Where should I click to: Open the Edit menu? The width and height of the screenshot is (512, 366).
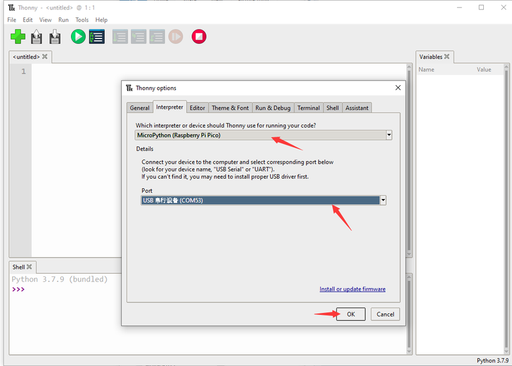[28, 20]
